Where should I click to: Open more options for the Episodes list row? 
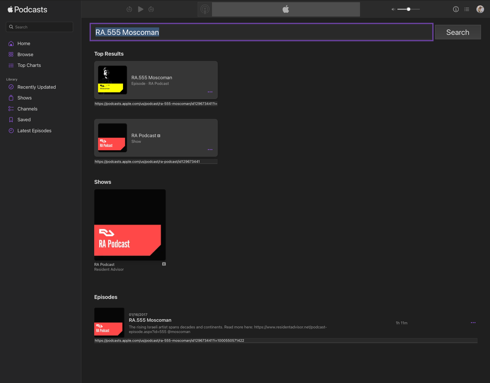(x=473, y=323)
